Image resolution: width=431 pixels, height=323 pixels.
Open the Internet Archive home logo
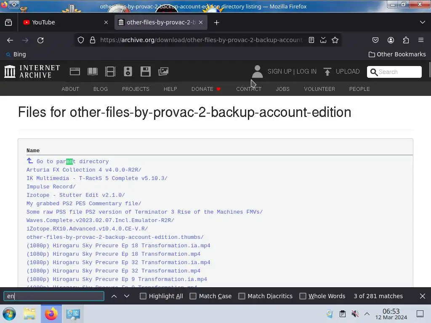pyautogui.click(x=32, y=71)
